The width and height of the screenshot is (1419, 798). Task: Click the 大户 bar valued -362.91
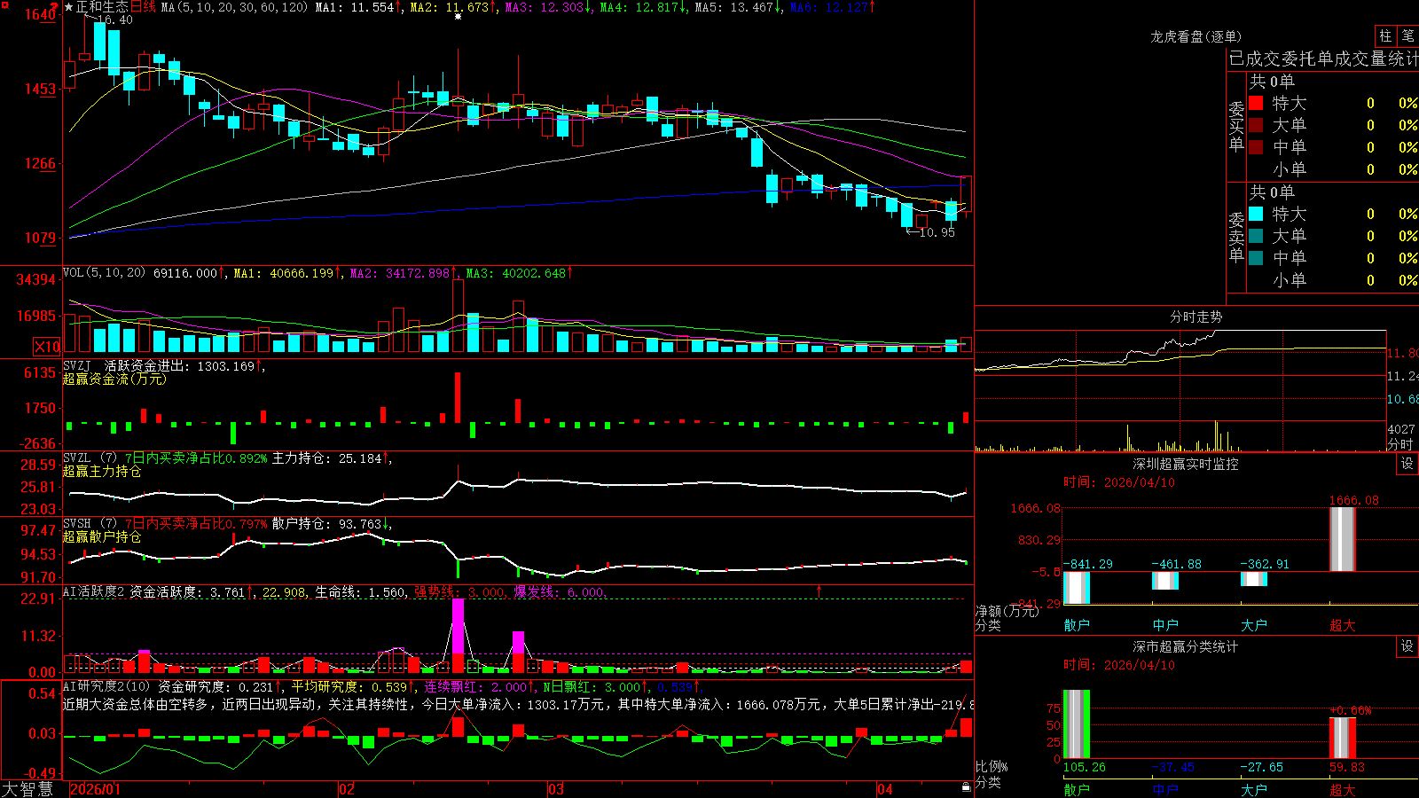[1254, 579]
